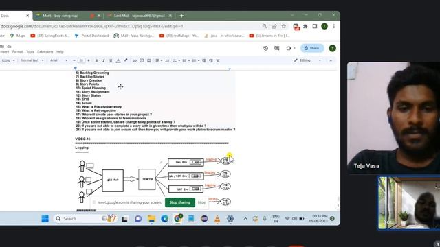This screenshot has height=247, width=440.
Task: Open Microsoft Edge from the taskbar
Action: [165, 218]
